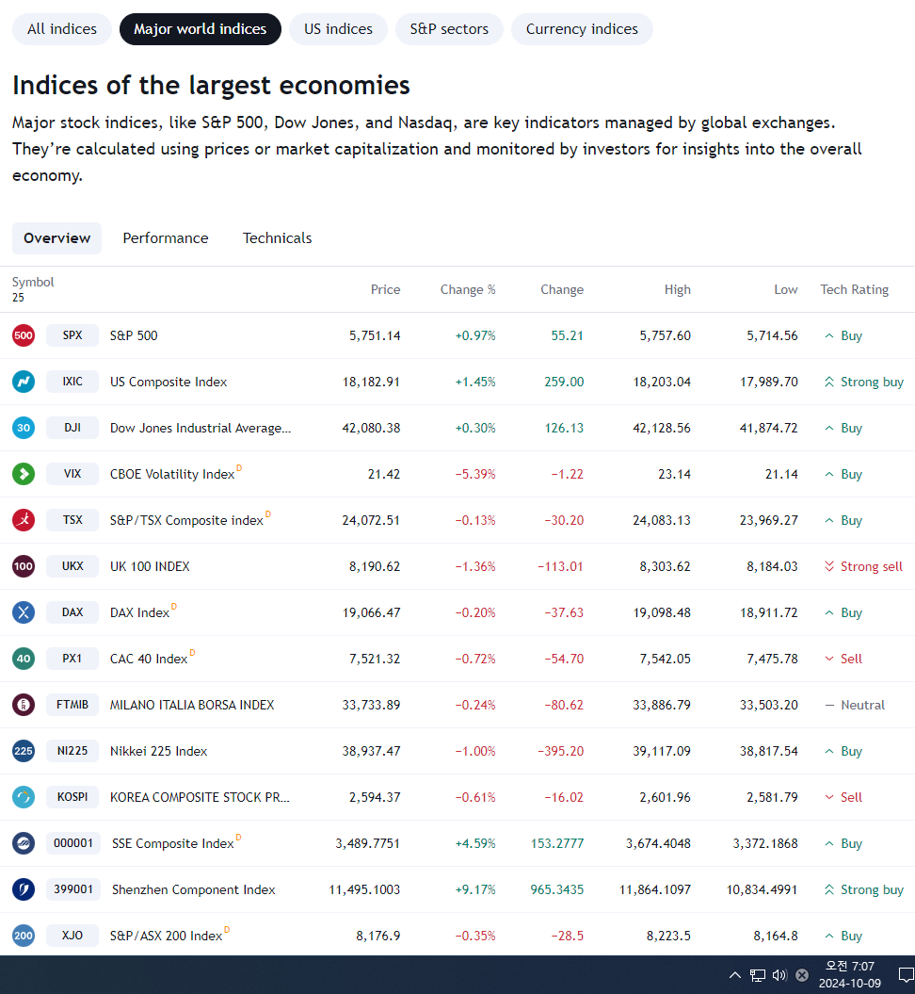The width and height of the screenshot is (915, 994).
Task: Click the XJO 200 logo icon
Action: (x=24, y=936)
